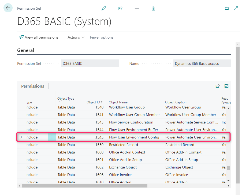Open page in new window icon

(x=227, y=8)
